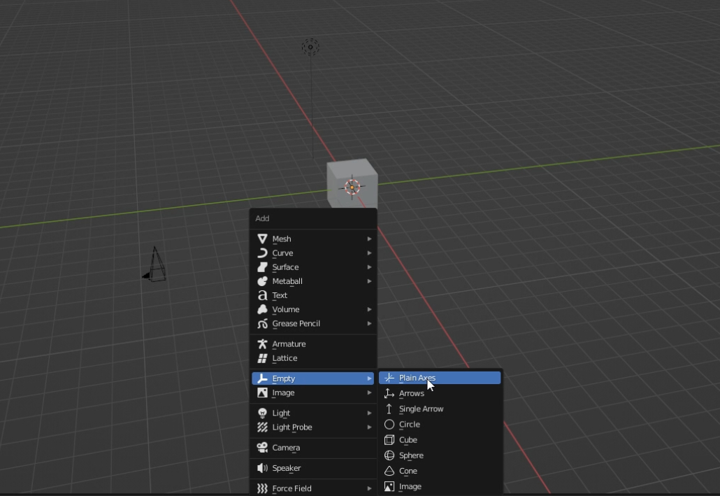Click the Armature icon

click(262, 344)
